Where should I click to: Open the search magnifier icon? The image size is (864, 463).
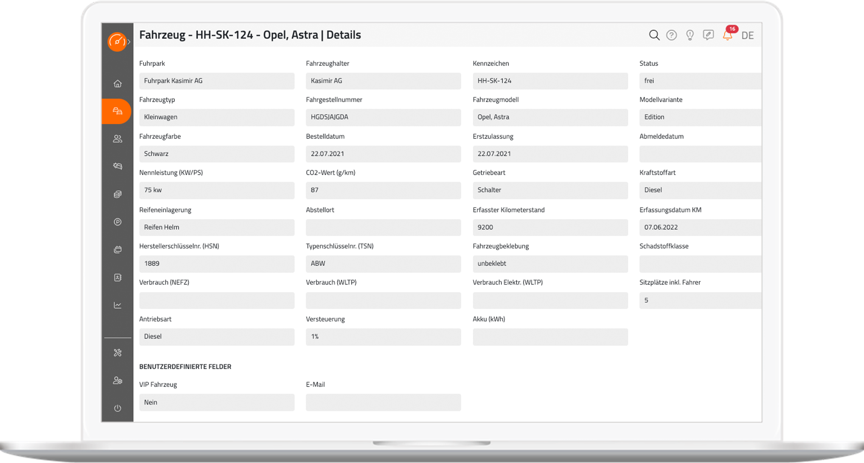654,35
